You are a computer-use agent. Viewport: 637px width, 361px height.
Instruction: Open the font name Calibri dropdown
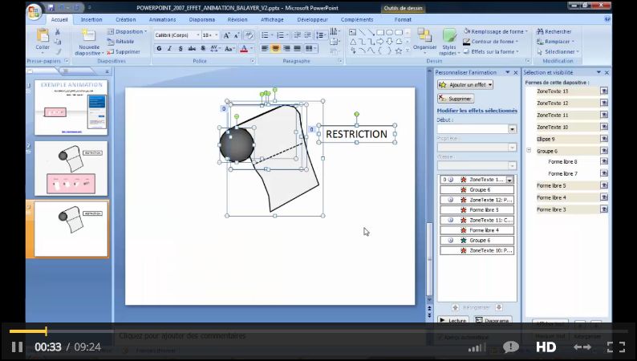tap(198, 35)
